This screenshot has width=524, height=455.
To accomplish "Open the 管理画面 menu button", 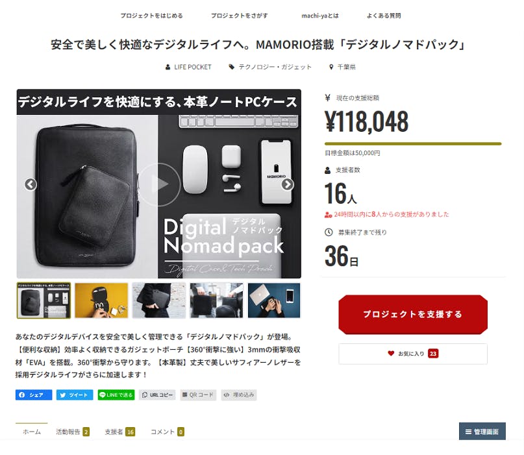I will tap(482, 431).
